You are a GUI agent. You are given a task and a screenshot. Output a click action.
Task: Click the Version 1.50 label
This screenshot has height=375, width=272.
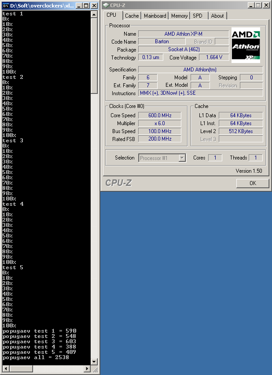pyautogui.click(x=249, y=171)
